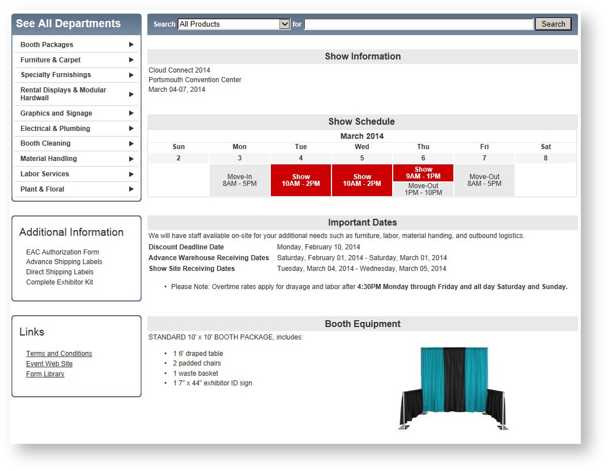Expand the Furniture & Carpet submenu arrow
The height and width of the screenshot is (471, 608).
(131, 60)
